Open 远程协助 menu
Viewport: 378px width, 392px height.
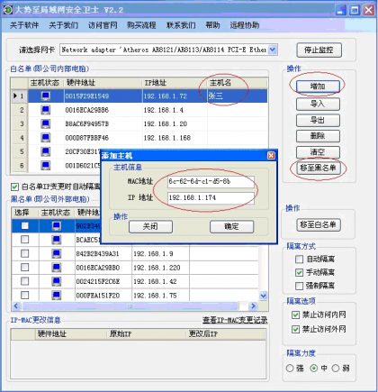[245, 25]
